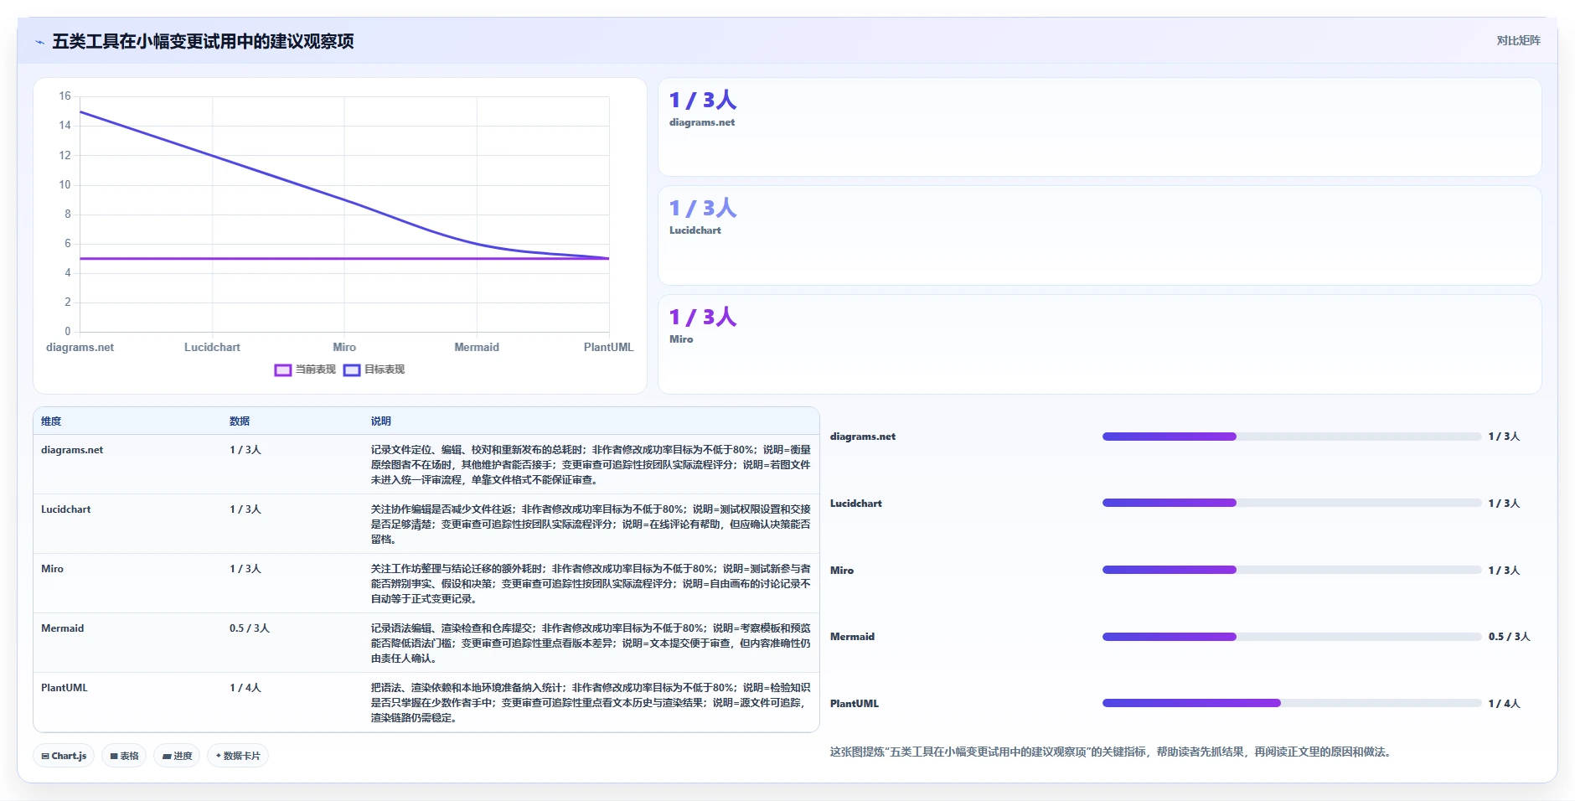Click Lucidchart label on chart x-axis

(212, 347)
